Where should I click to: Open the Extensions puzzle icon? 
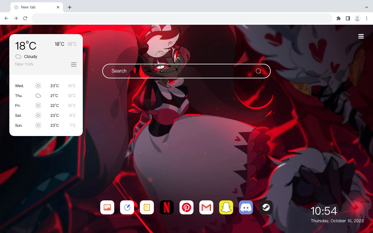pyautogui.click(x=339, y=18)
